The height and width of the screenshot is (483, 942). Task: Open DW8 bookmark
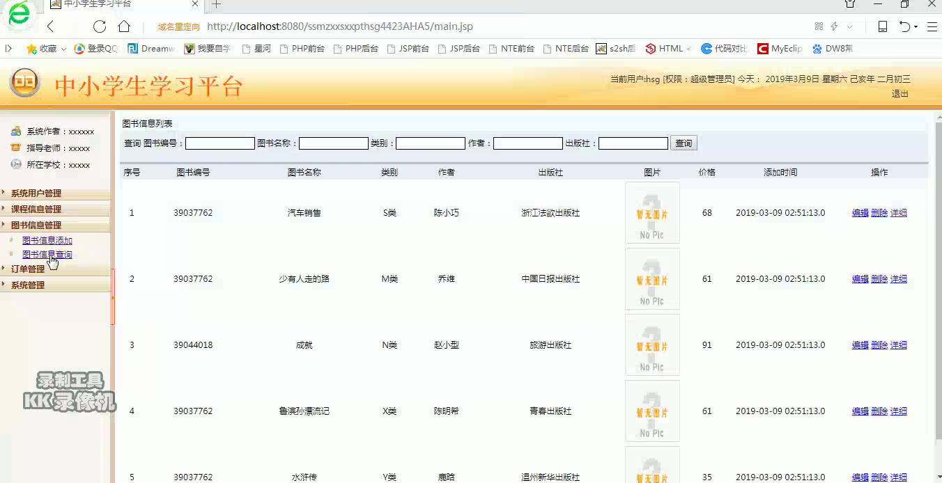pyautogui.click(x=833, y=49)
